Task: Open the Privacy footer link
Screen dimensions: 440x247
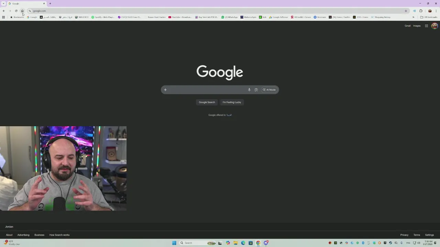Action: 404,235
